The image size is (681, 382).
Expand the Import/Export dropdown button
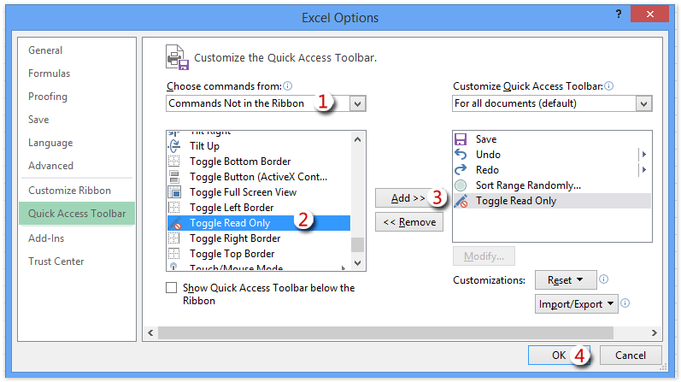[x=577, y=303]
